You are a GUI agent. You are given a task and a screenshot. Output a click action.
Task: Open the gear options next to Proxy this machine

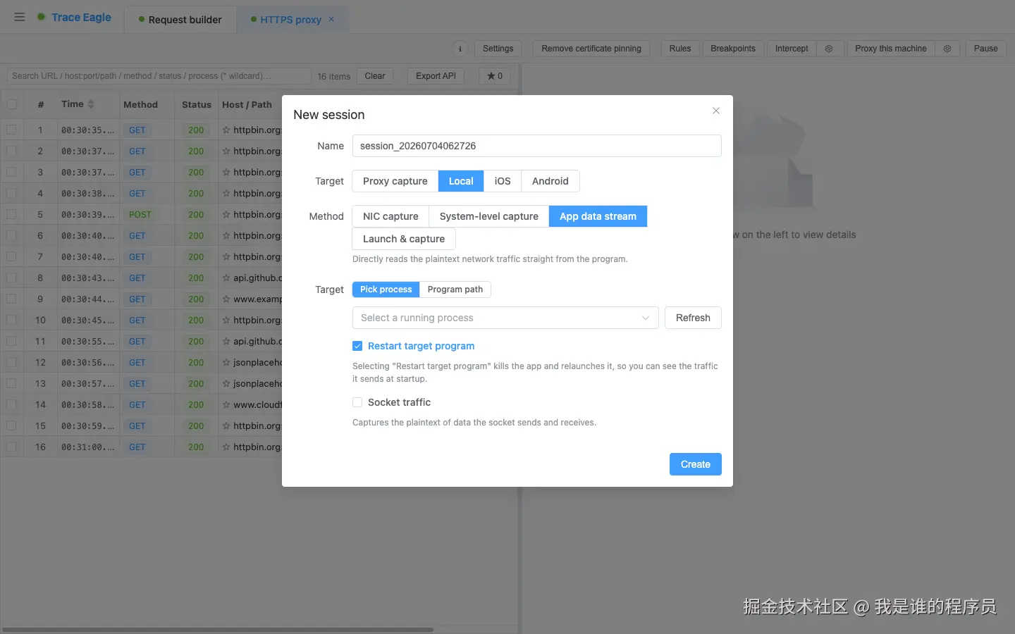(947, 49)
